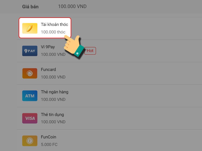Pick the FunCoin payment option

coord(109,140)
